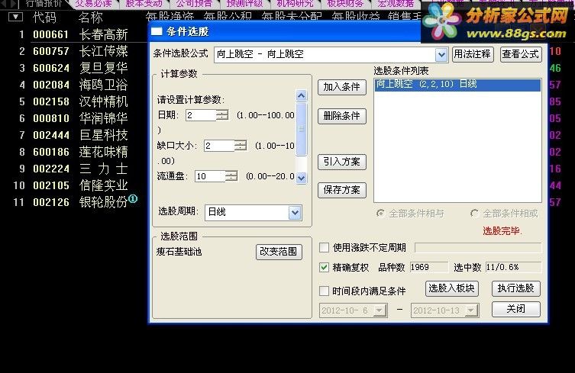
Task: Click the 缺口大小 spinner arrows
Action: click(x=241, y=146)
